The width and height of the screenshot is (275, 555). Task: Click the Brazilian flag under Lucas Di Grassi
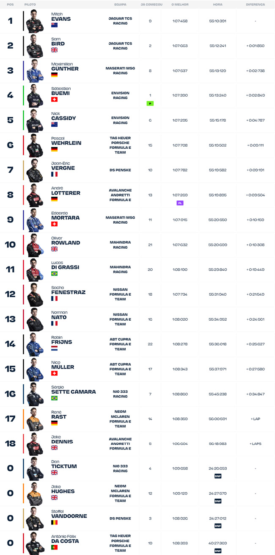[54, 274]
